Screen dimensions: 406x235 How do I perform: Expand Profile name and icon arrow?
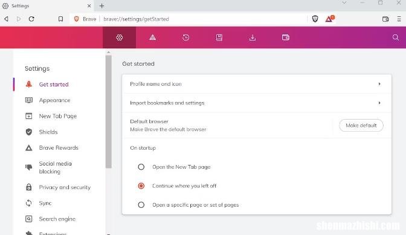point(379,84)
